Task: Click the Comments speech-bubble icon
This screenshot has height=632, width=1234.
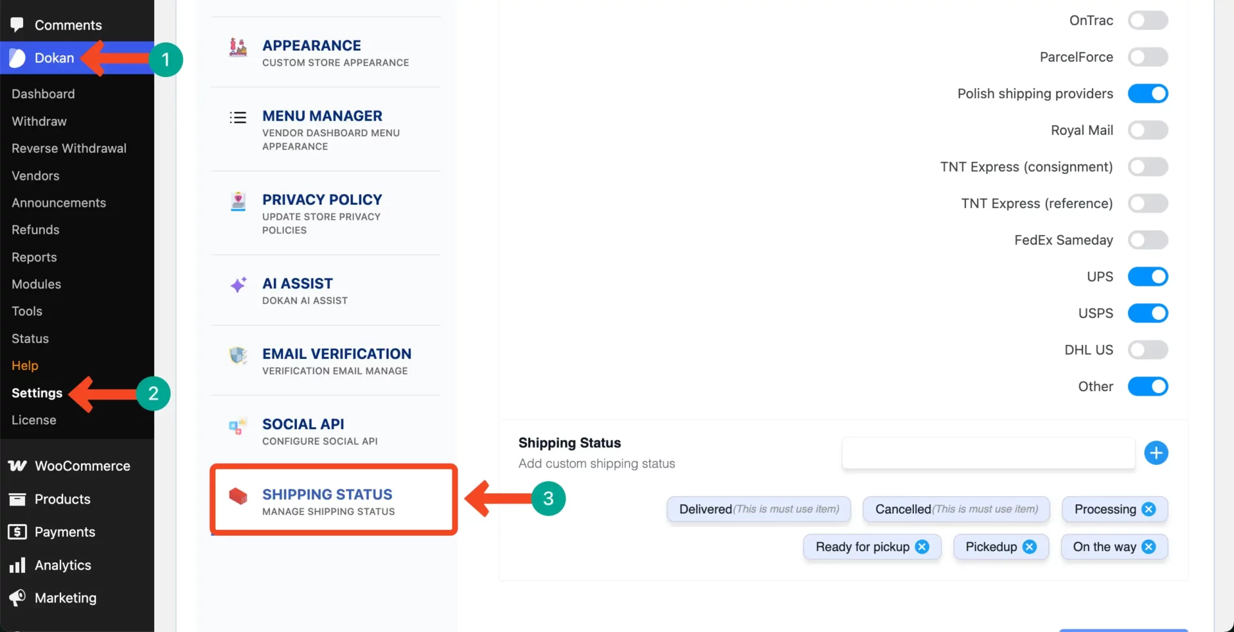Action: (x=17, y=25)
